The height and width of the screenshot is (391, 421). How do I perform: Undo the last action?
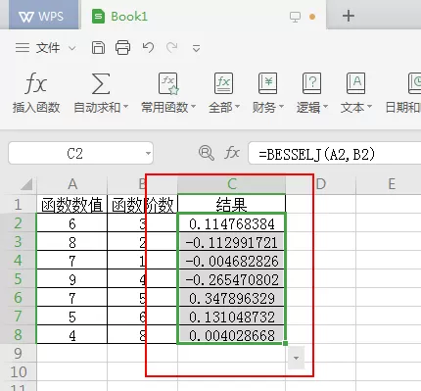[148, 48]
